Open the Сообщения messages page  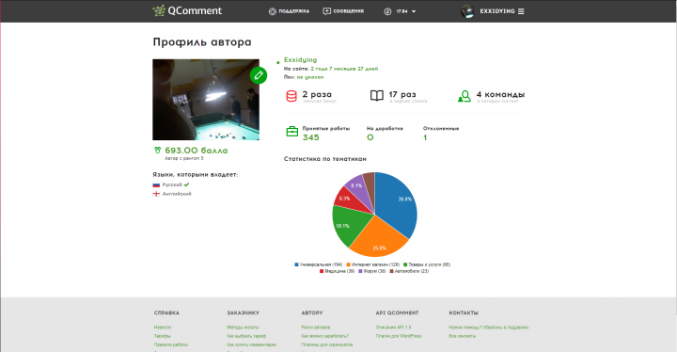click(343, 11)
